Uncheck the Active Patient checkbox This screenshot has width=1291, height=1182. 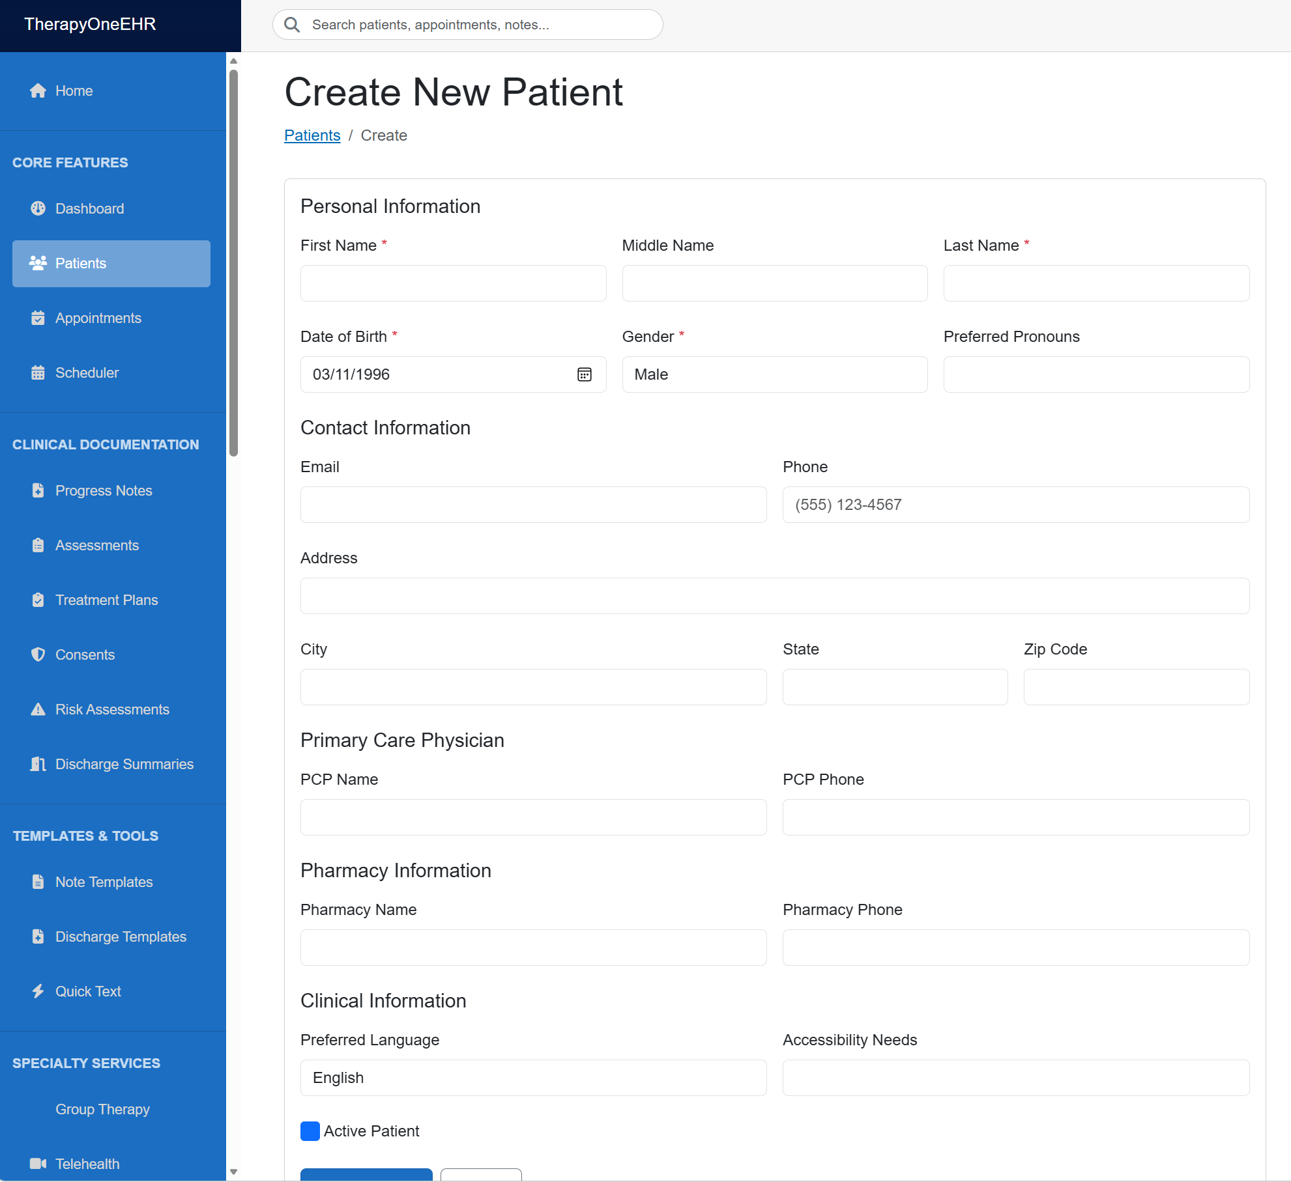click(310, 1131)
